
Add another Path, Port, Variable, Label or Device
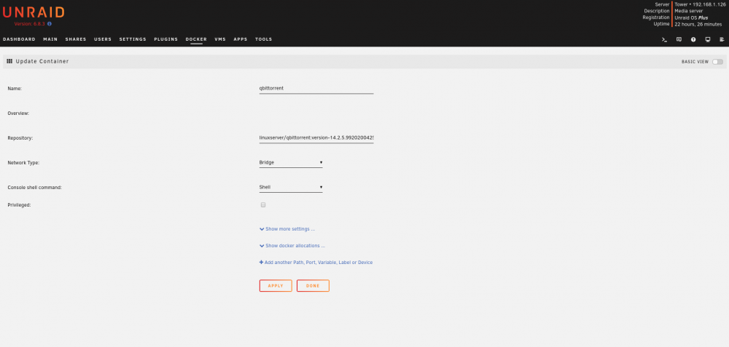click(316, 263)
